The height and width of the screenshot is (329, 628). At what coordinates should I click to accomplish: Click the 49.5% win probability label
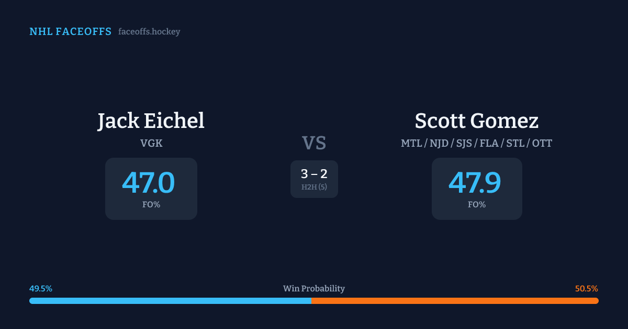pos(41,289)
